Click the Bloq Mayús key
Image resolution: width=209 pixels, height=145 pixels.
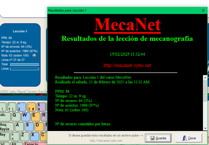[x=7, y=126]
